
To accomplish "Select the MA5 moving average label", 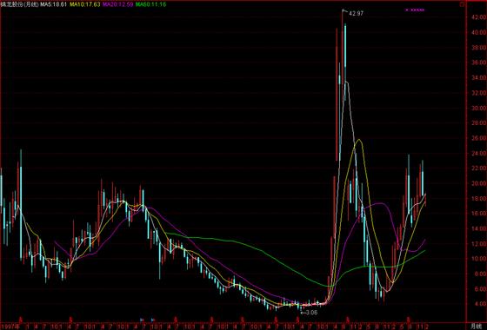I will coord(53,4).
